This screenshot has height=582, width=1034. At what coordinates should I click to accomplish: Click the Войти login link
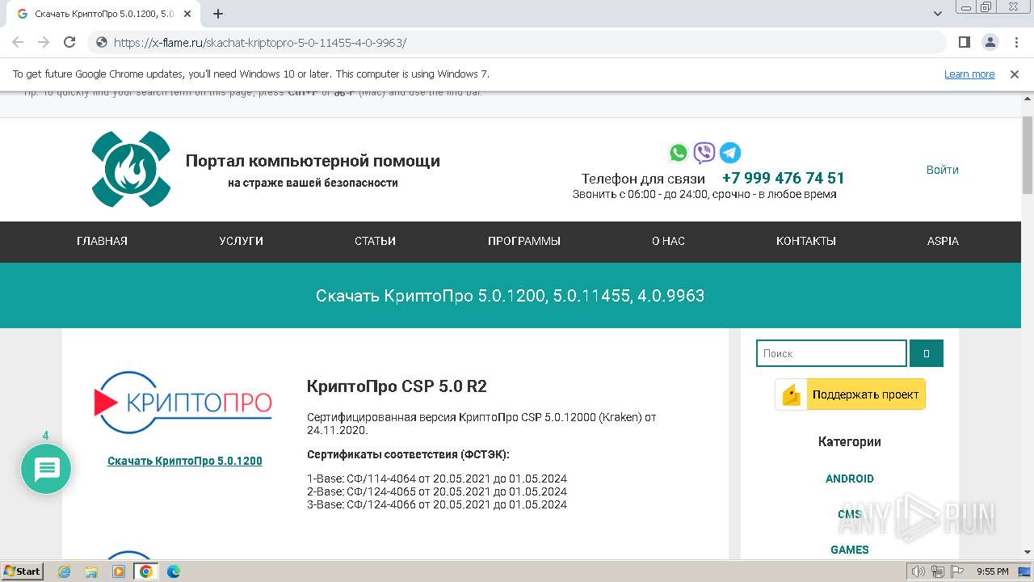coord(943,170)
